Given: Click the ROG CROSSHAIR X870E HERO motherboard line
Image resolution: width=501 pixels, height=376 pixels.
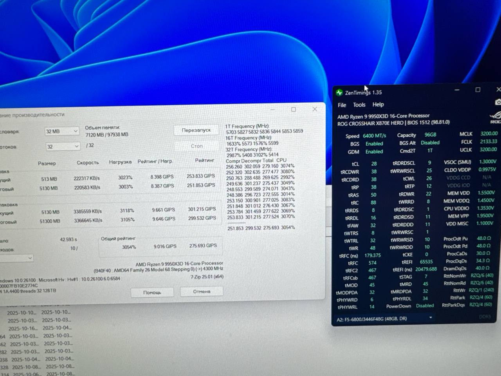Looking at the screenshot, I should coord(393,123).
